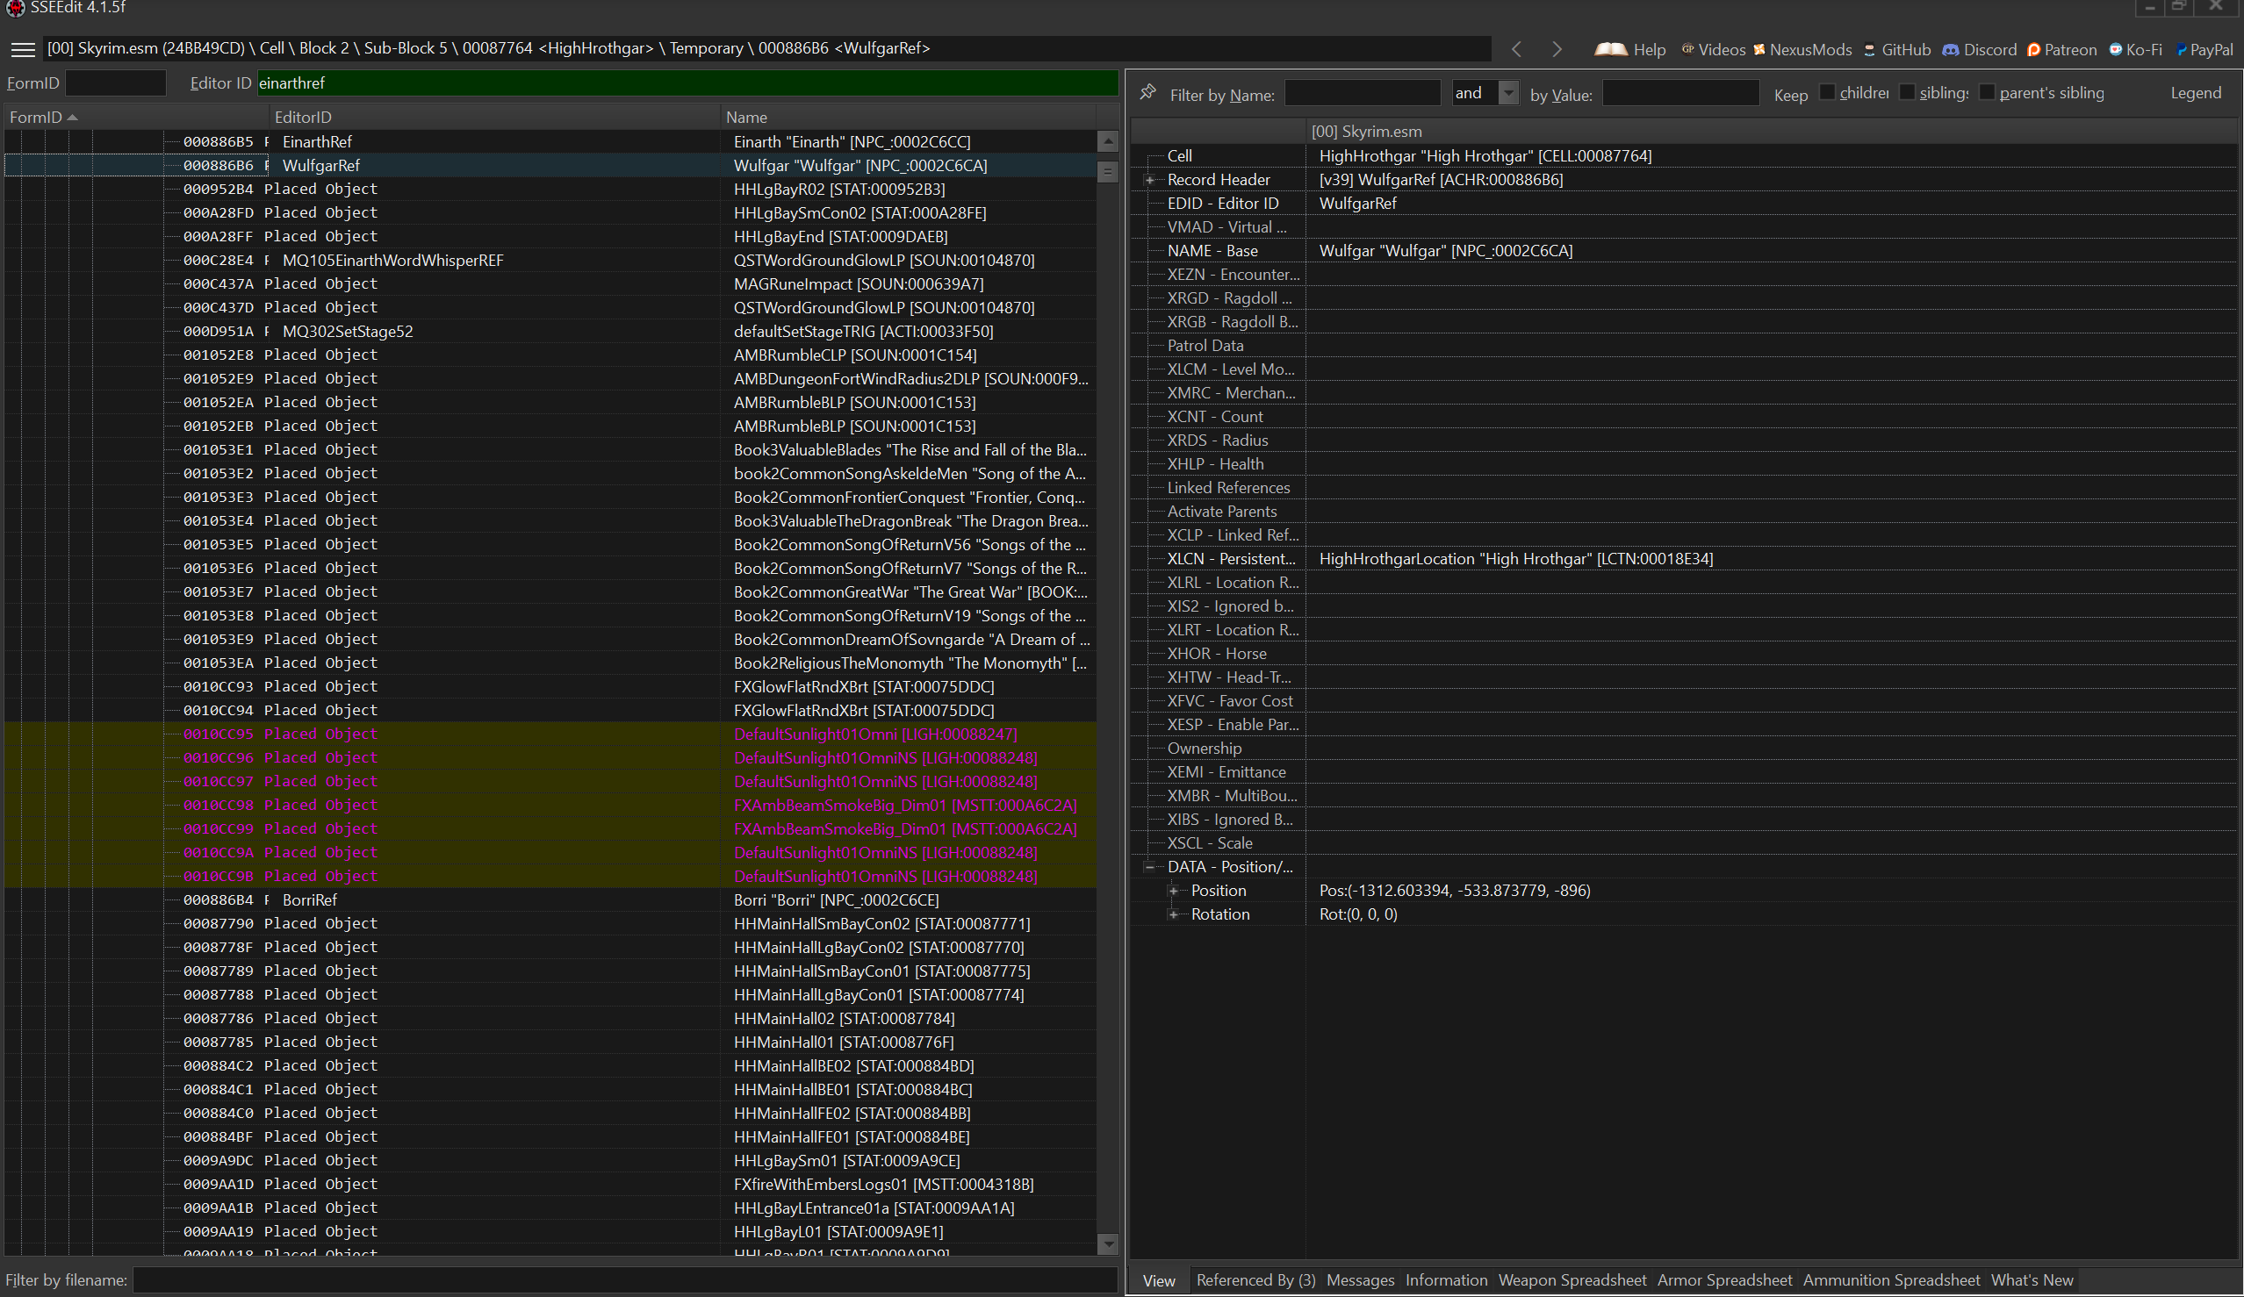Select the MQ105EinarthWordWhisperREF row

click(550, 260)
